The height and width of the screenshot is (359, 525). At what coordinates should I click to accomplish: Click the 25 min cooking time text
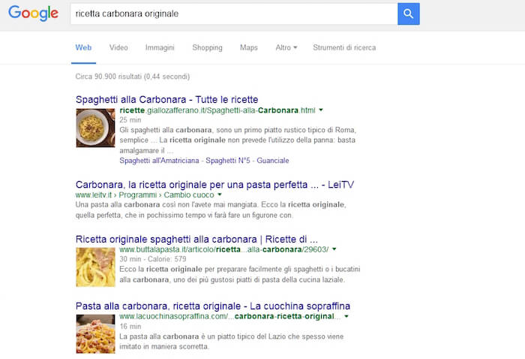click(130, 120)
